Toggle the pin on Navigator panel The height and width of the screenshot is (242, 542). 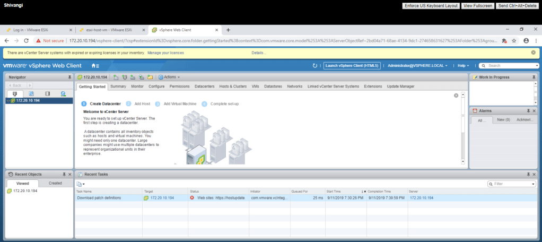pos(69,77)
